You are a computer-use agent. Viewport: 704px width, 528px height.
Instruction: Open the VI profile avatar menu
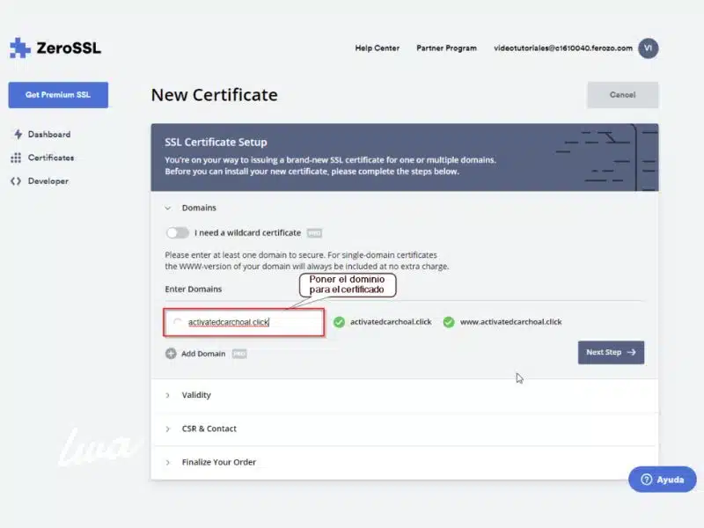click(649, 48)
